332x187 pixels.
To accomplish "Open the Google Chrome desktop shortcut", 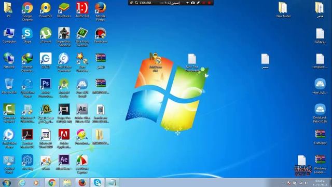I will point(27,11).
